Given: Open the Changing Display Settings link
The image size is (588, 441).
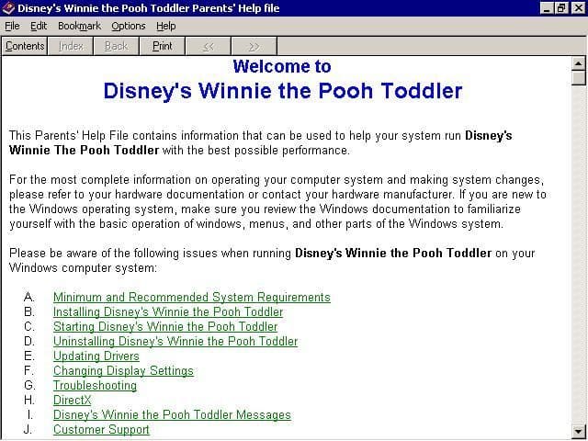Looking at the screenshot, I should [123, 370].
